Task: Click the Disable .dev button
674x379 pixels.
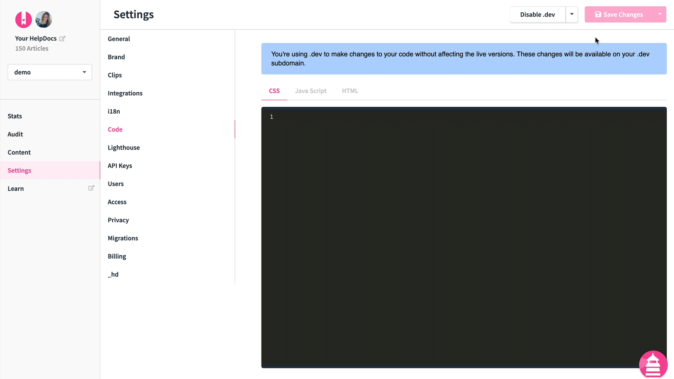Action: click(x=537, y=14)
